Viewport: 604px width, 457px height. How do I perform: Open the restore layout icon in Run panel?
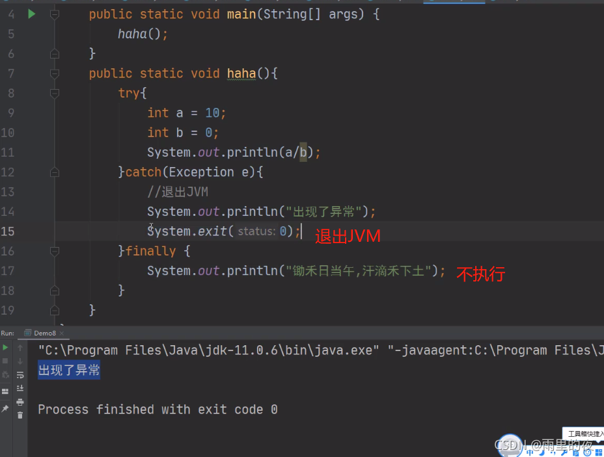tap(5, 390)
